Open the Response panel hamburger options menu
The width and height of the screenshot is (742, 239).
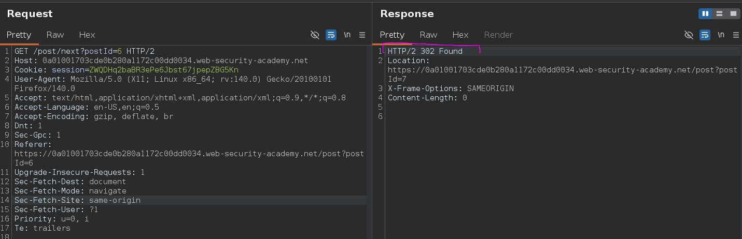(736, 35)
